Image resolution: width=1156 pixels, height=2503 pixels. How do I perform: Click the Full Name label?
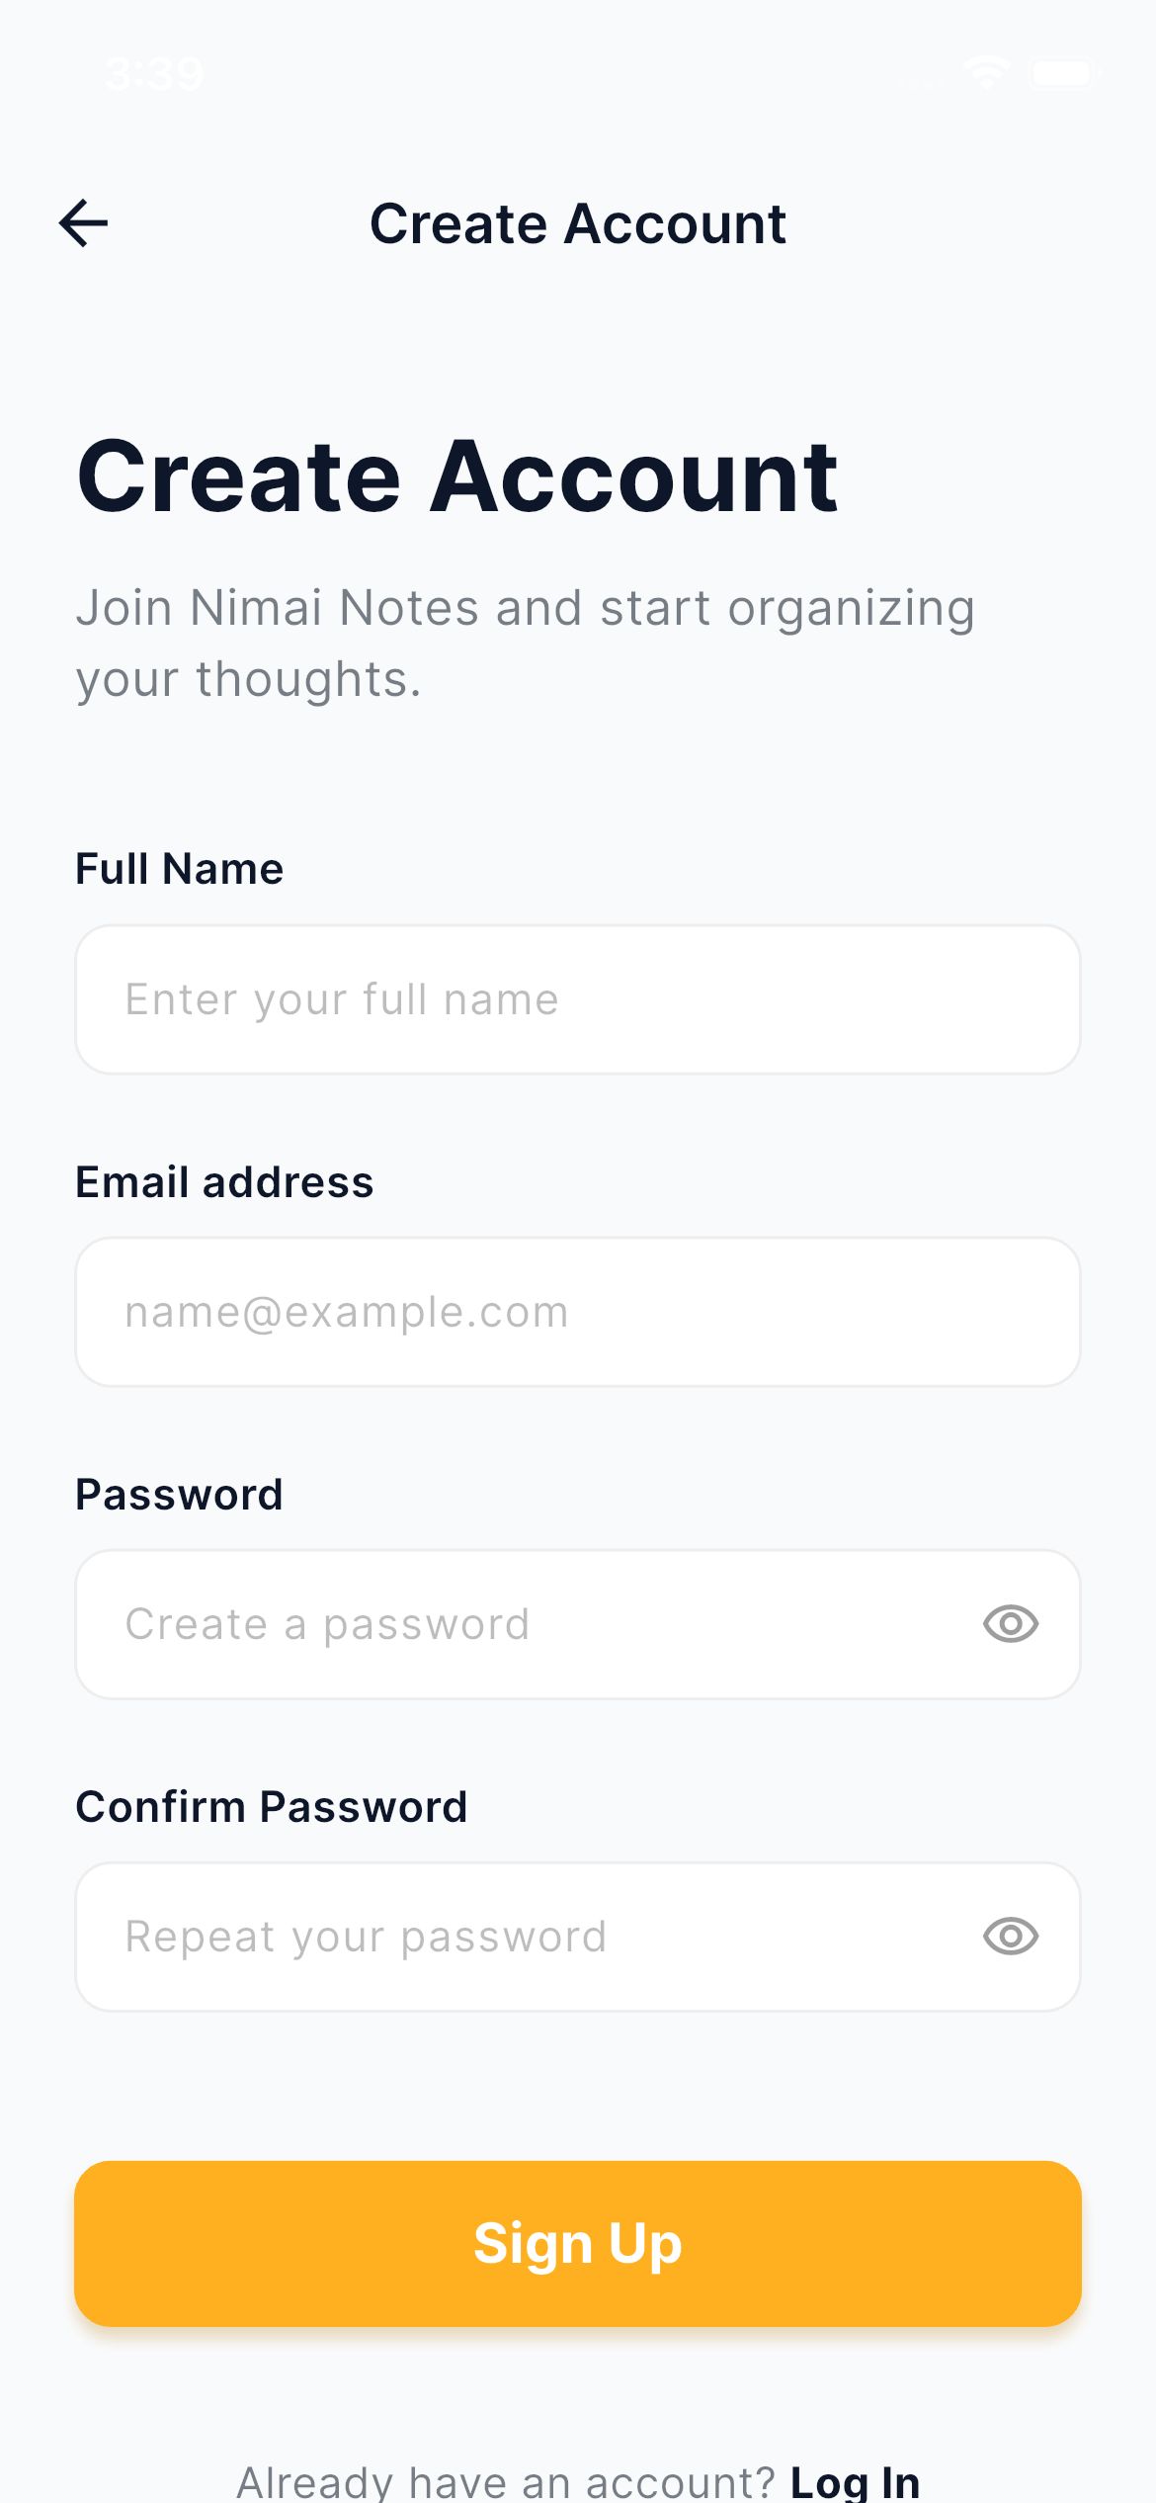click(180, 869)
